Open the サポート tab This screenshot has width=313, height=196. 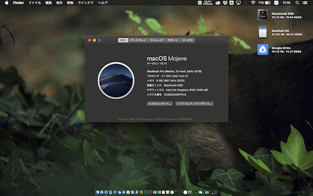[173, 40]
